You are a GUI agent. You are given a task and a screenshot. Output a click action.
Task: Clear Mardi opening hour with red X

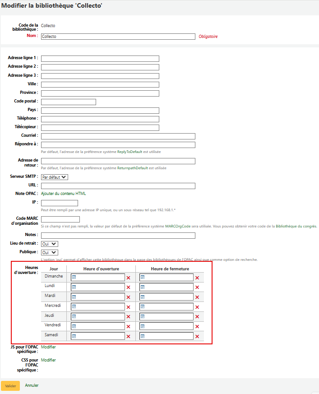(128, 297)
